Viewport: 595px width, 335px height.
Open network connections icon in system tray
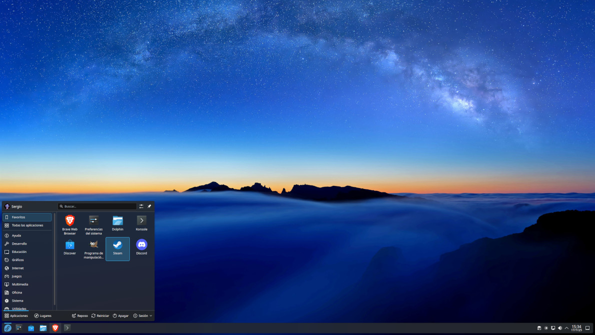click(553, 328)
